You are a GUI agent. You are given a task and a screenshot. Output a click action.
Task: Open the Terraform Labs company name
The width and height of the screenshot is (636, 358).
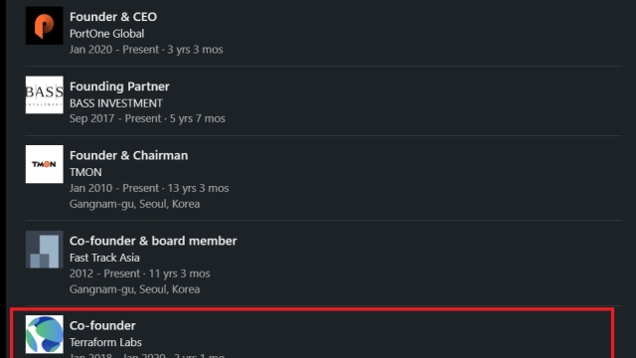[x=105, y=342]
